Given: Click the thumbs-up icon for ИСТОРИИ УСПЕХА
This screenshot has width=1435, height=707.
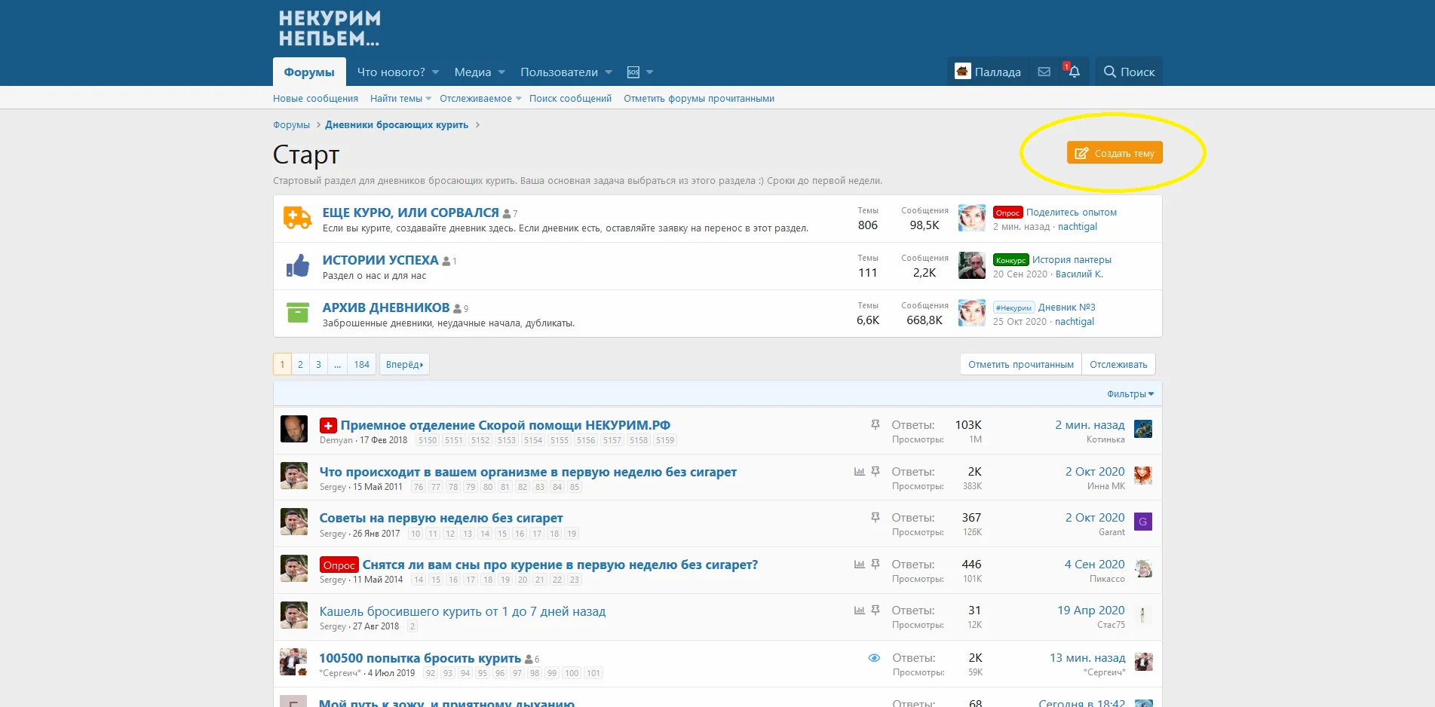Looking at the screenshot, I should pos(298,265).
